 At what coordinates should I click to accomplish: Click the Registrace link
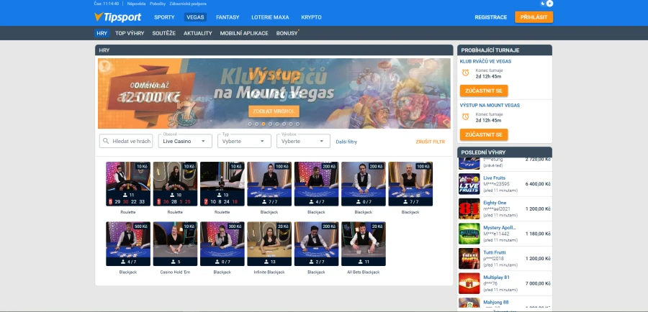(x=490, y=17)
